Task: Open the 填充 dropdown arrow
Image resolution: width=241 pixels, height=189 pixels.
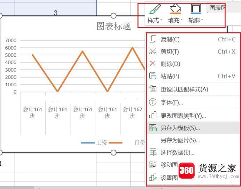Action: coord(181,19)
